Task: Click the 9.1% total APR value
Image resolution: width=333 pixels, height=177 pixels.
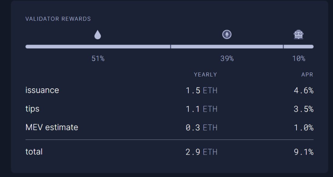Action: coord(303,152)
